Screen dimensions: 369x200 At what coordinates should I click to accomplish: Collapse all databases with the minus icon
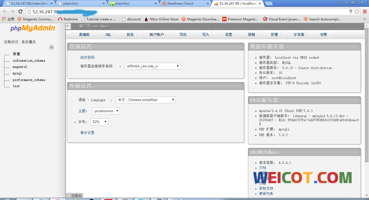(x=52, y=47)
